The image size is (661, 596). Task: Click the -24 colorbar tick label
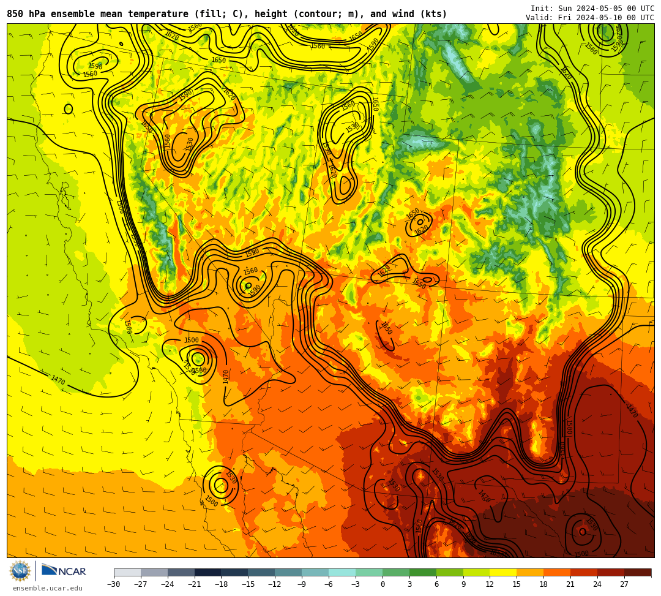click(168, 584)
